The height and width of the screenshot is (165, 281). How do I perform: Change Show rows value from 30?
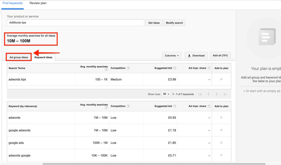tap(166, 94)
